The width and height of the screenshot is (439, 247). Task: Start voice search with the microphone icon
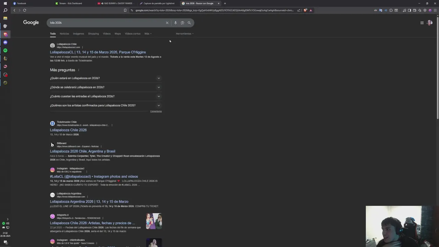pyautogui.click(x=175, y=23)
